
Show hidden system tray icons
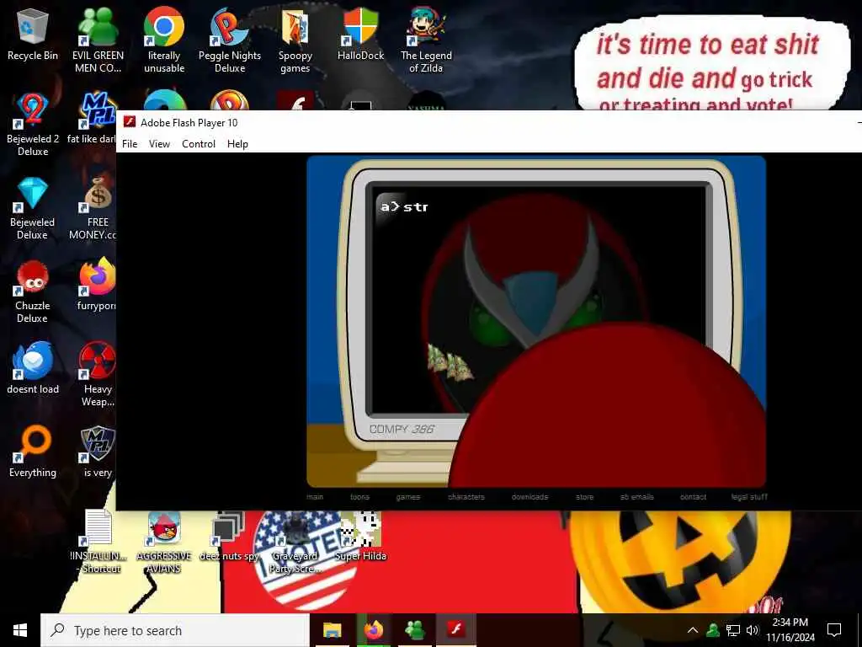(x=693, y=630)
